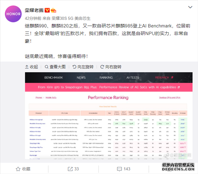Click View Detailed Results bar

tap(108, 107)
